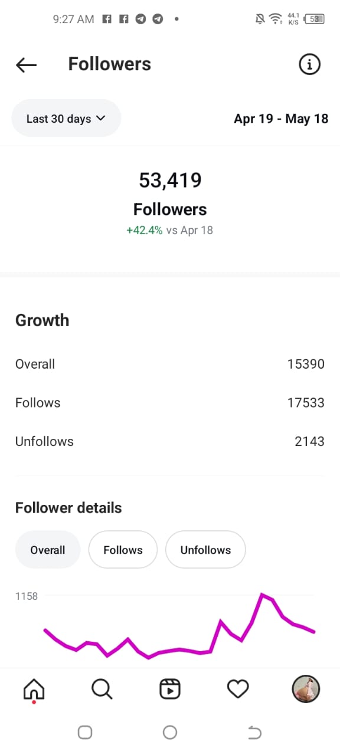The width and height of the screenshot is (340, 755).
Task: Tap Android recent apps square button
Action: point(85,733)
